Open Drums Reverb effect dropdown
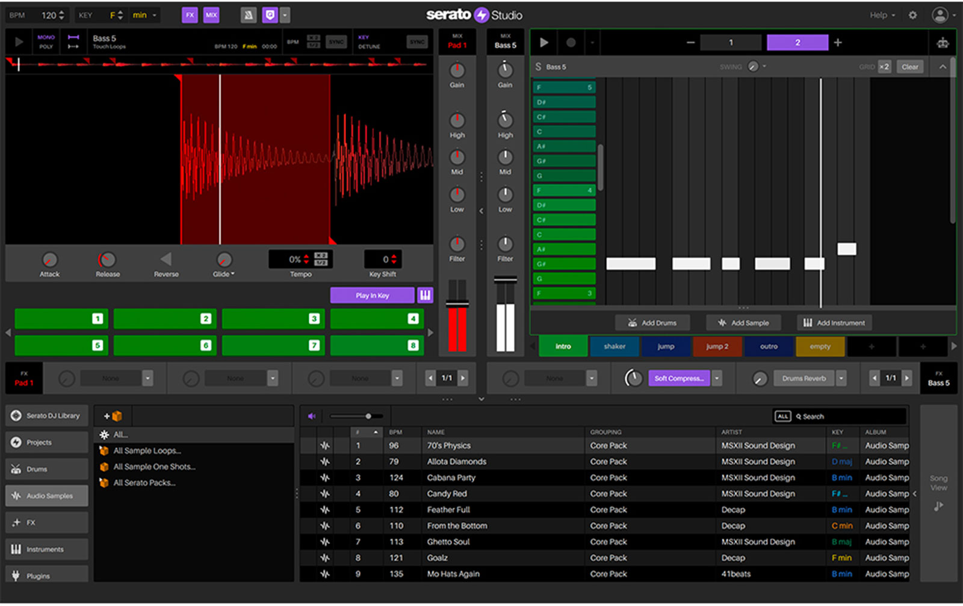 pos(841,379)
